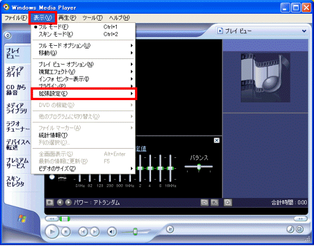The width and height of the screenshot is (314, 246).
Task: Open the 再生(P) menu
Action: [67, 18]
